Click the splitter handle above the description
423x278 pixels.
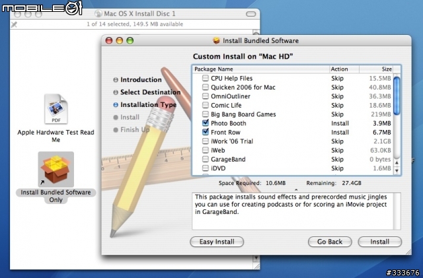tap(296, 190)
